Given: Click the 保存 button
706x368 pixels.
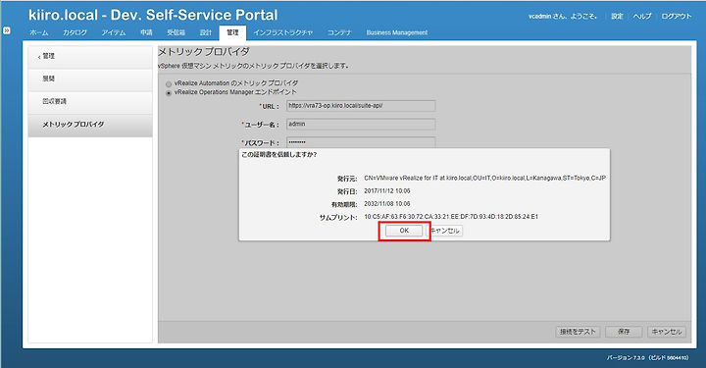Looking at the screenshot, I should pyautogui.click(x=624, y=332).
